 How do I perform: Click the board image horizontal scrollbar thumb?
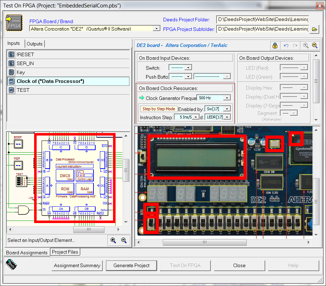(205, 242)
